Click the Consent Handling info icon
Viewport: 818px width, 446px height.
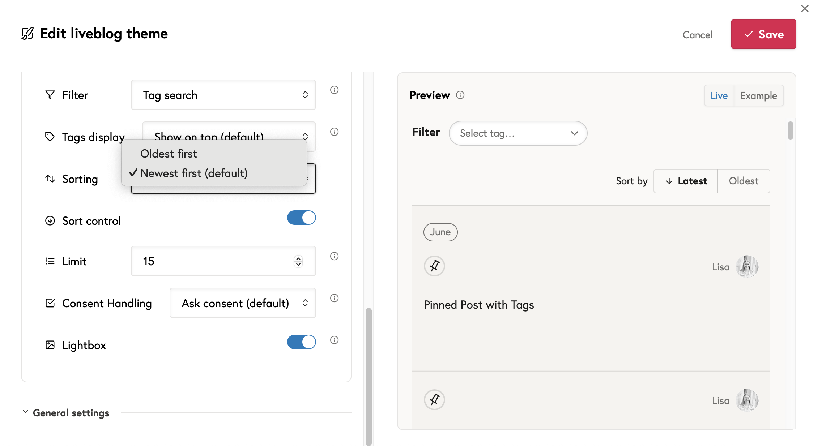tap(334, 298)
